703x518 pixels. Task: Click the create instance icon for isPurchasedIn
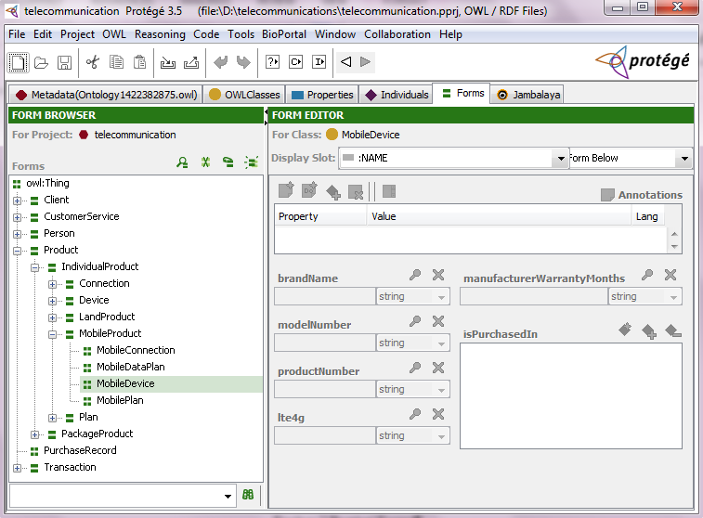[x=625, y=330]
